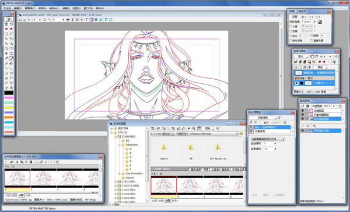Activate the pen drawing tool
Screen dimensions: 350x212
pos(11,58)
